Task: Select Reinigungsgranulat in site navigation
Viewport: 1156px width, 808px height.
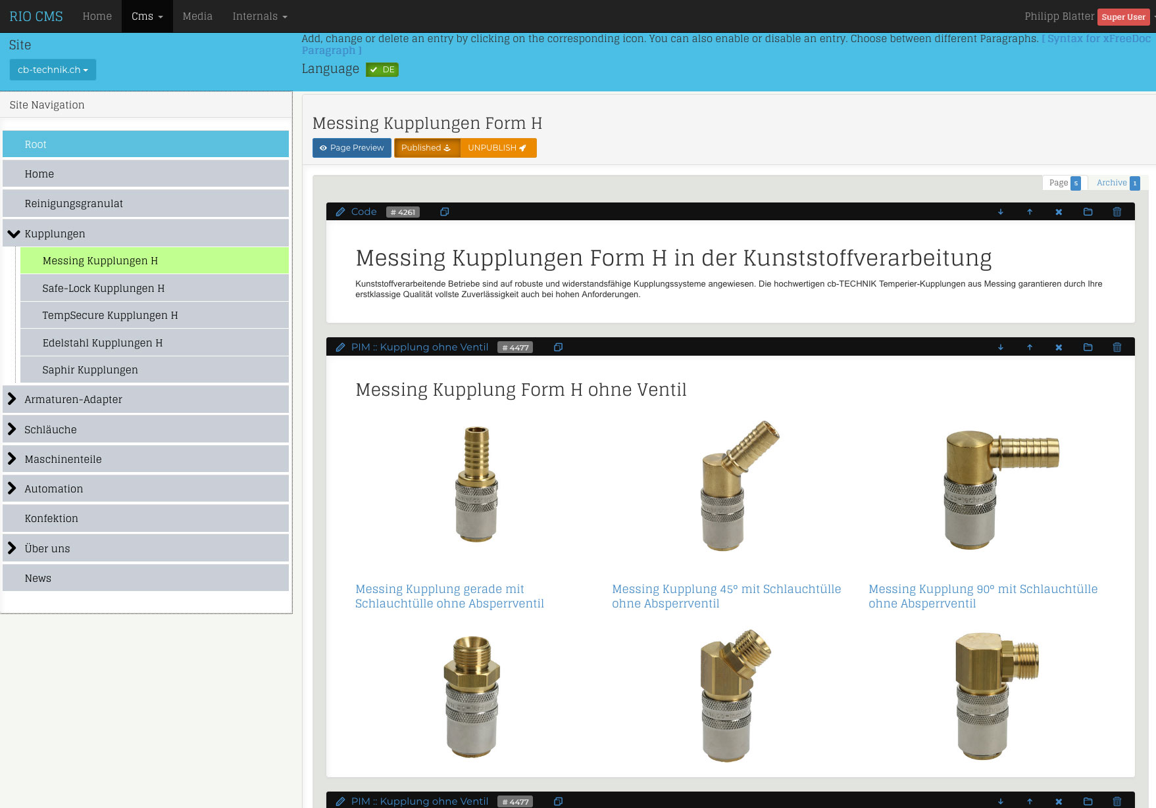Action: point(145,203)
